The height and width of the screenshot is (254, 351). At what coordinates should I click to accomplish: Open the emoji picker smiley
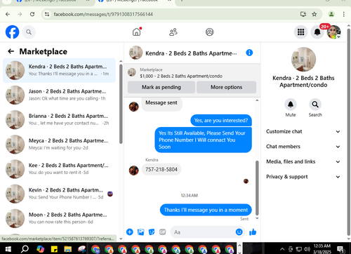click(239, 232)
